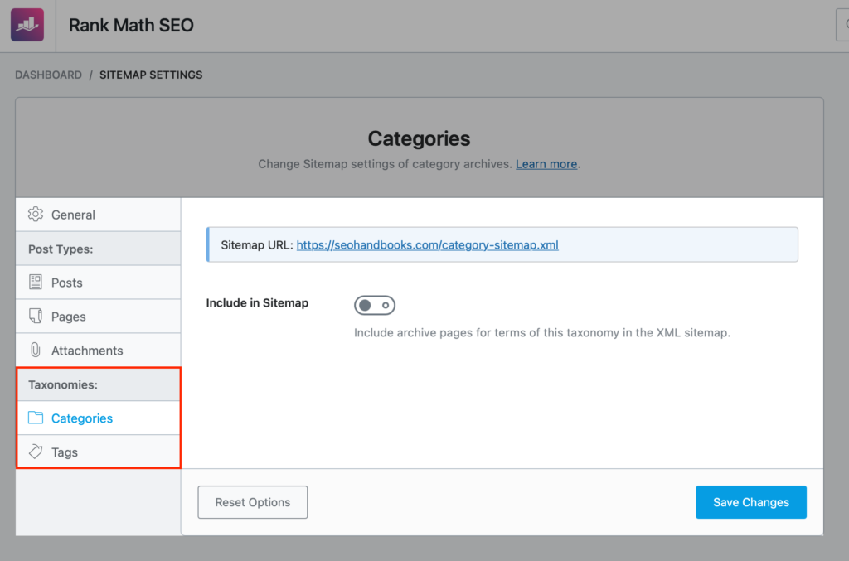Image resolution: width=849 pixels, height=561 pixels.
Task: Click the 'Change Sitemap settings of category archives' text
Action: click(x=385, y=164)
